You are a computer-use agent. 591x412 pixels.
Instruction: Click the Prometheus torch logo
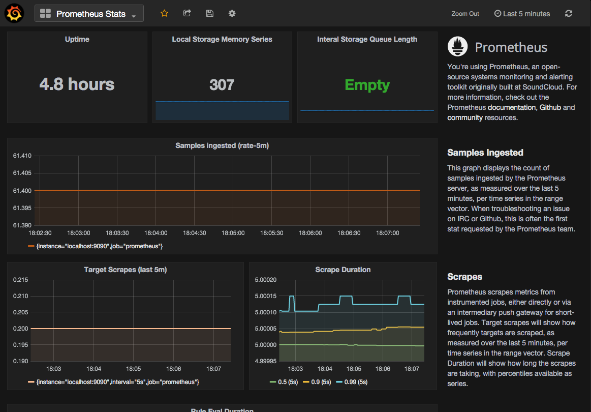click(x=457, y=47)
